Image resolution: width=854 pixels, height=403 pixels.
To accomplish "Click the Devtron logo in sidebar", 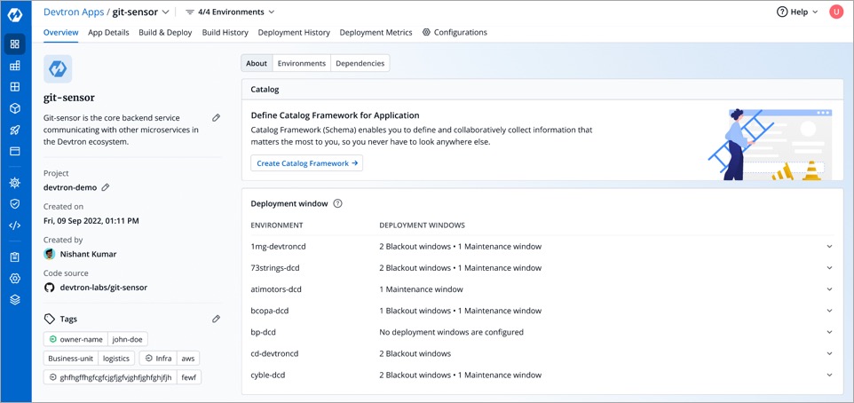I will coord(15,15).
